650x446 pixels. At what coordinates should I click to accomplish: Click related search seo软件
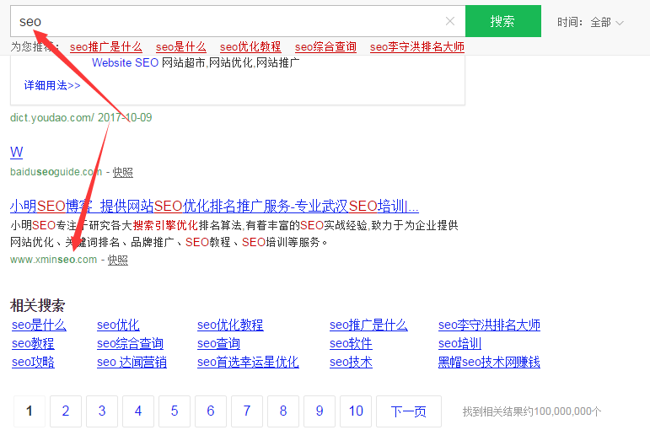click(x=351, y=344)
